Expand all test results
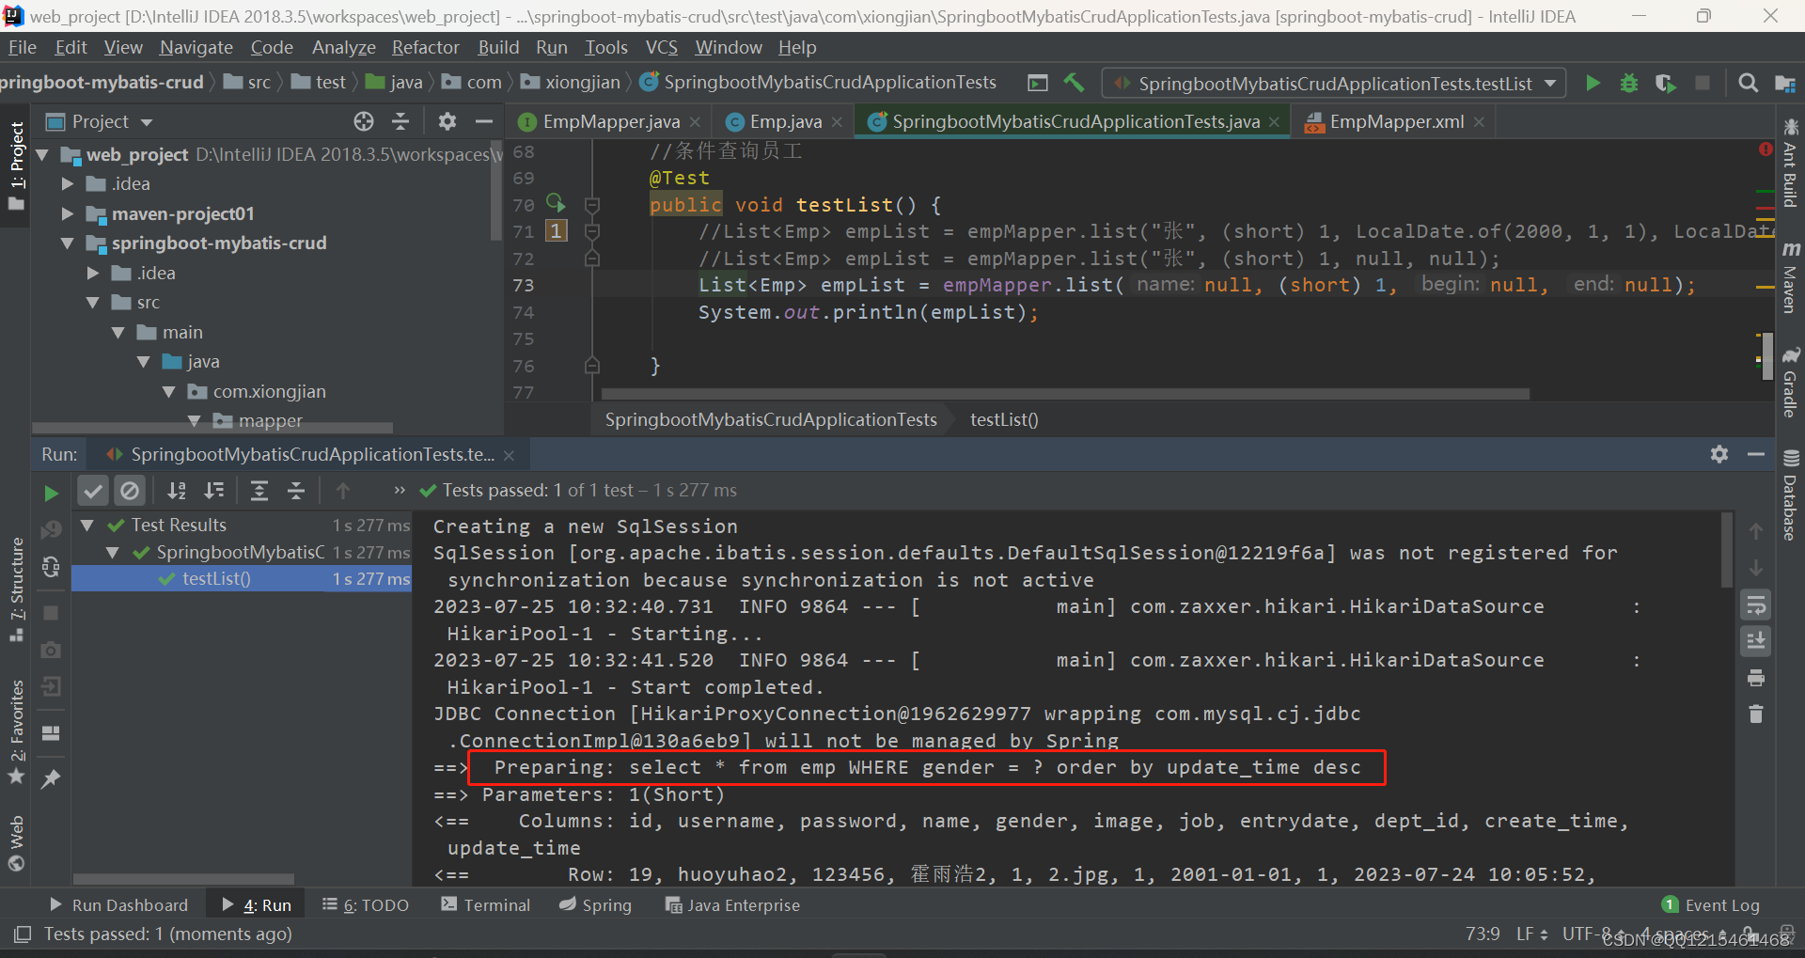 point(259,490)
